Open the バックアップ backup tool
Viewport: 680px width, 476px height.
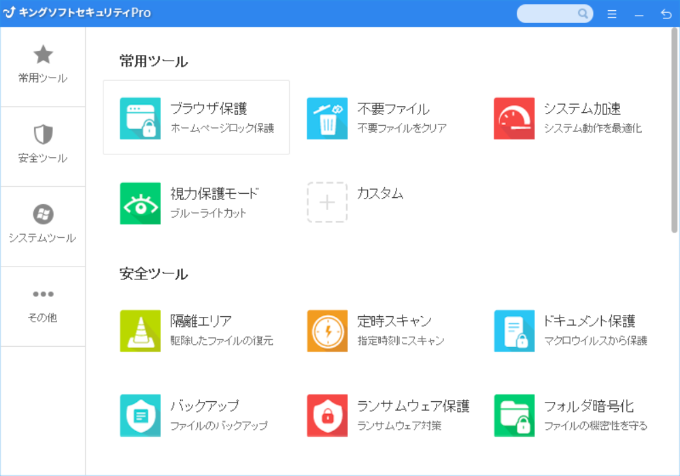point(190,413)
